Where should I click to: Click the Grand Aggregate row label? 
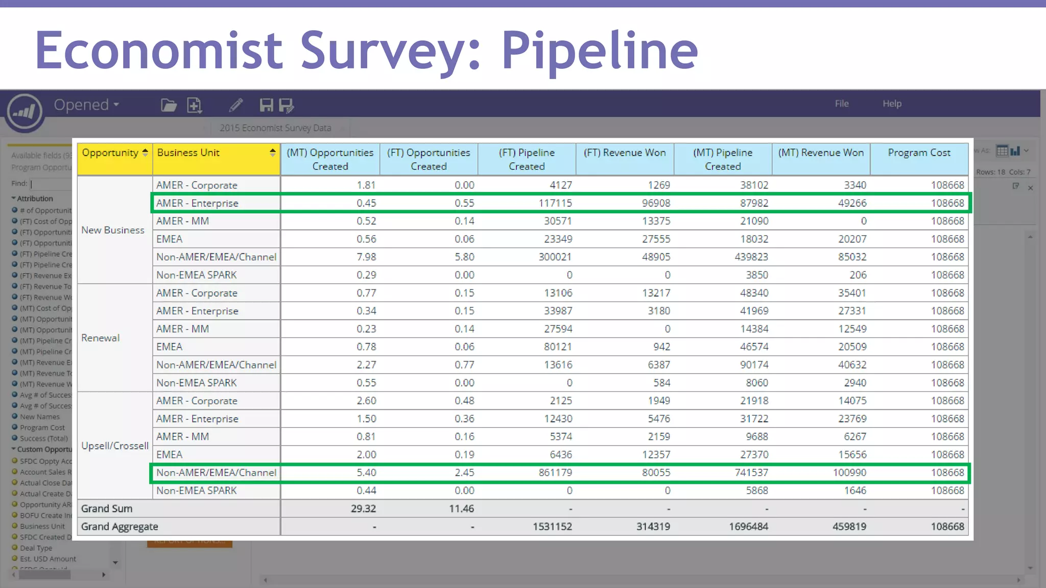(120, 526)
